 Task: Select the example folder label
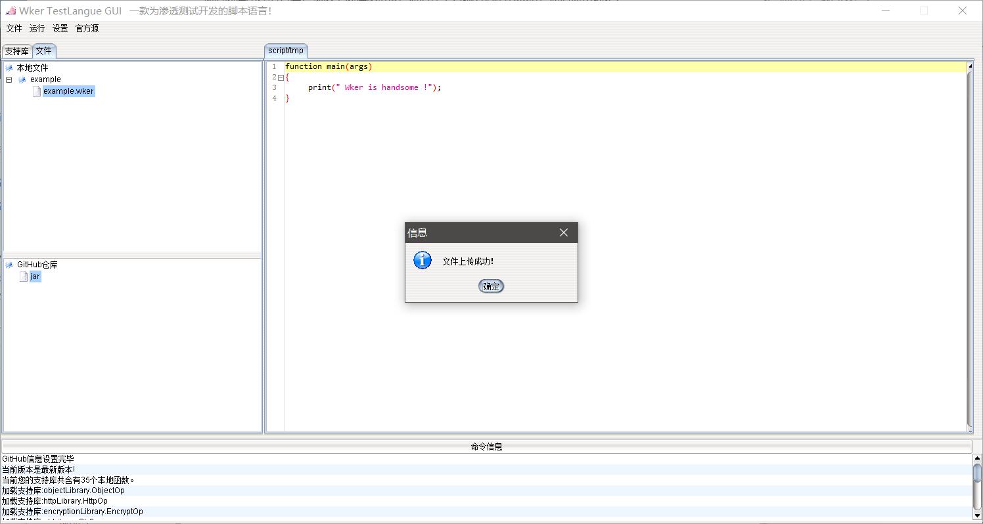45,79
